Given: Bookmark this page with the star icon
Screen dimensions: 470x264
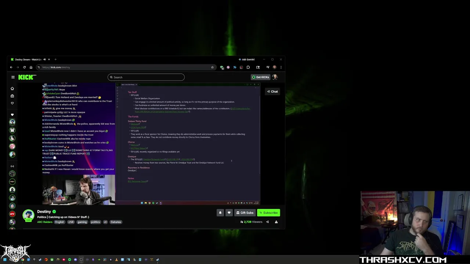Looking at the screenshot, I should point(212,67).
